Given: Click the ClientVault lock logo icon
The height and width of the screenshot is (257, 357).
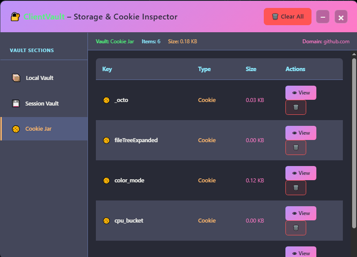Looking at the screenshot, I should [x=15, y=17].
